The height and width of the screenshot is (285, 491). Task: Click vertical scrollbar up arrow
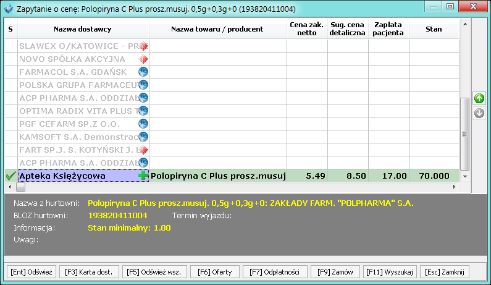465,24
